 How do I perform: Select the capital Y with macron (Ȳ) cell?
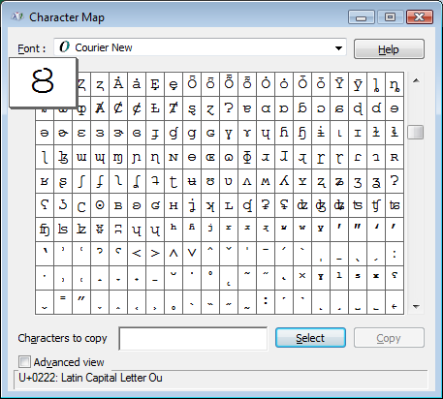click(339, 84)
